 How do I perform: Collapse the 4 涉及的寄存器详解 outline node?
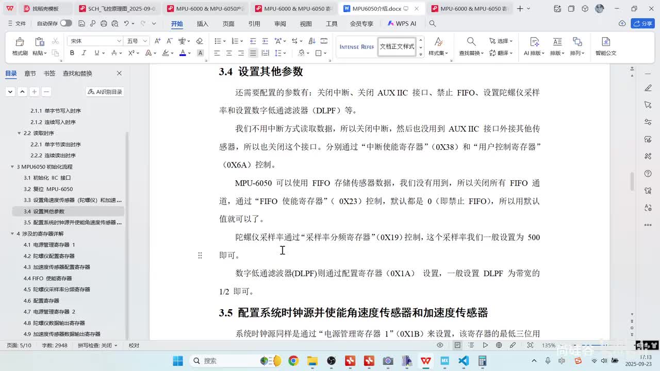tap(12, 234)
